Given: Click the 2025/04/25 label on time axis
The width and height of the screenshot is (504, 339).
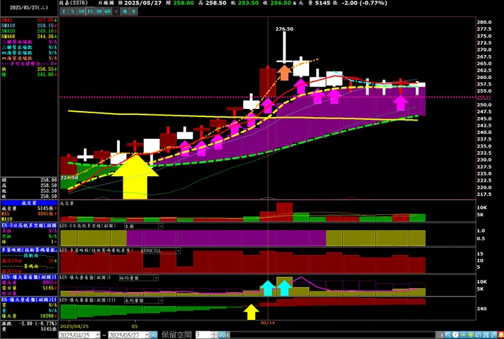Looking at the screenshot, I should [x=74, y=326].
